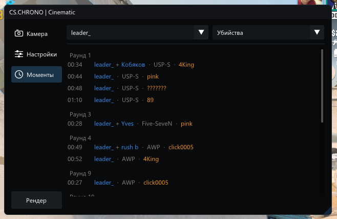Click the clock icon beside Моменты
Image resolution: width=337 pixels, height=219 pixels.
(19, 75)
